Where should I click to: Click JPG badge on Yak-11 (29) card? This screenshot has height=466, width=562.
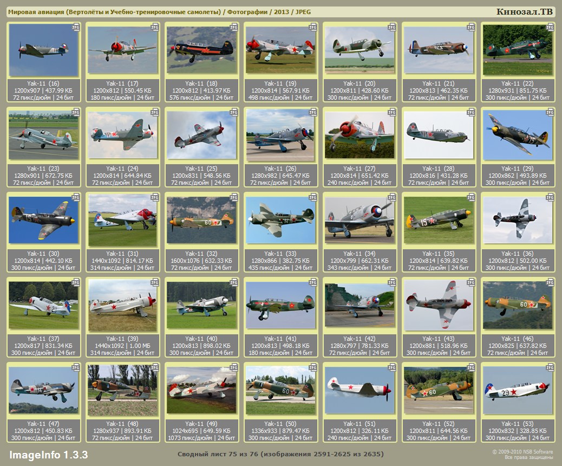pyautogui.click(x=550, y=112)
